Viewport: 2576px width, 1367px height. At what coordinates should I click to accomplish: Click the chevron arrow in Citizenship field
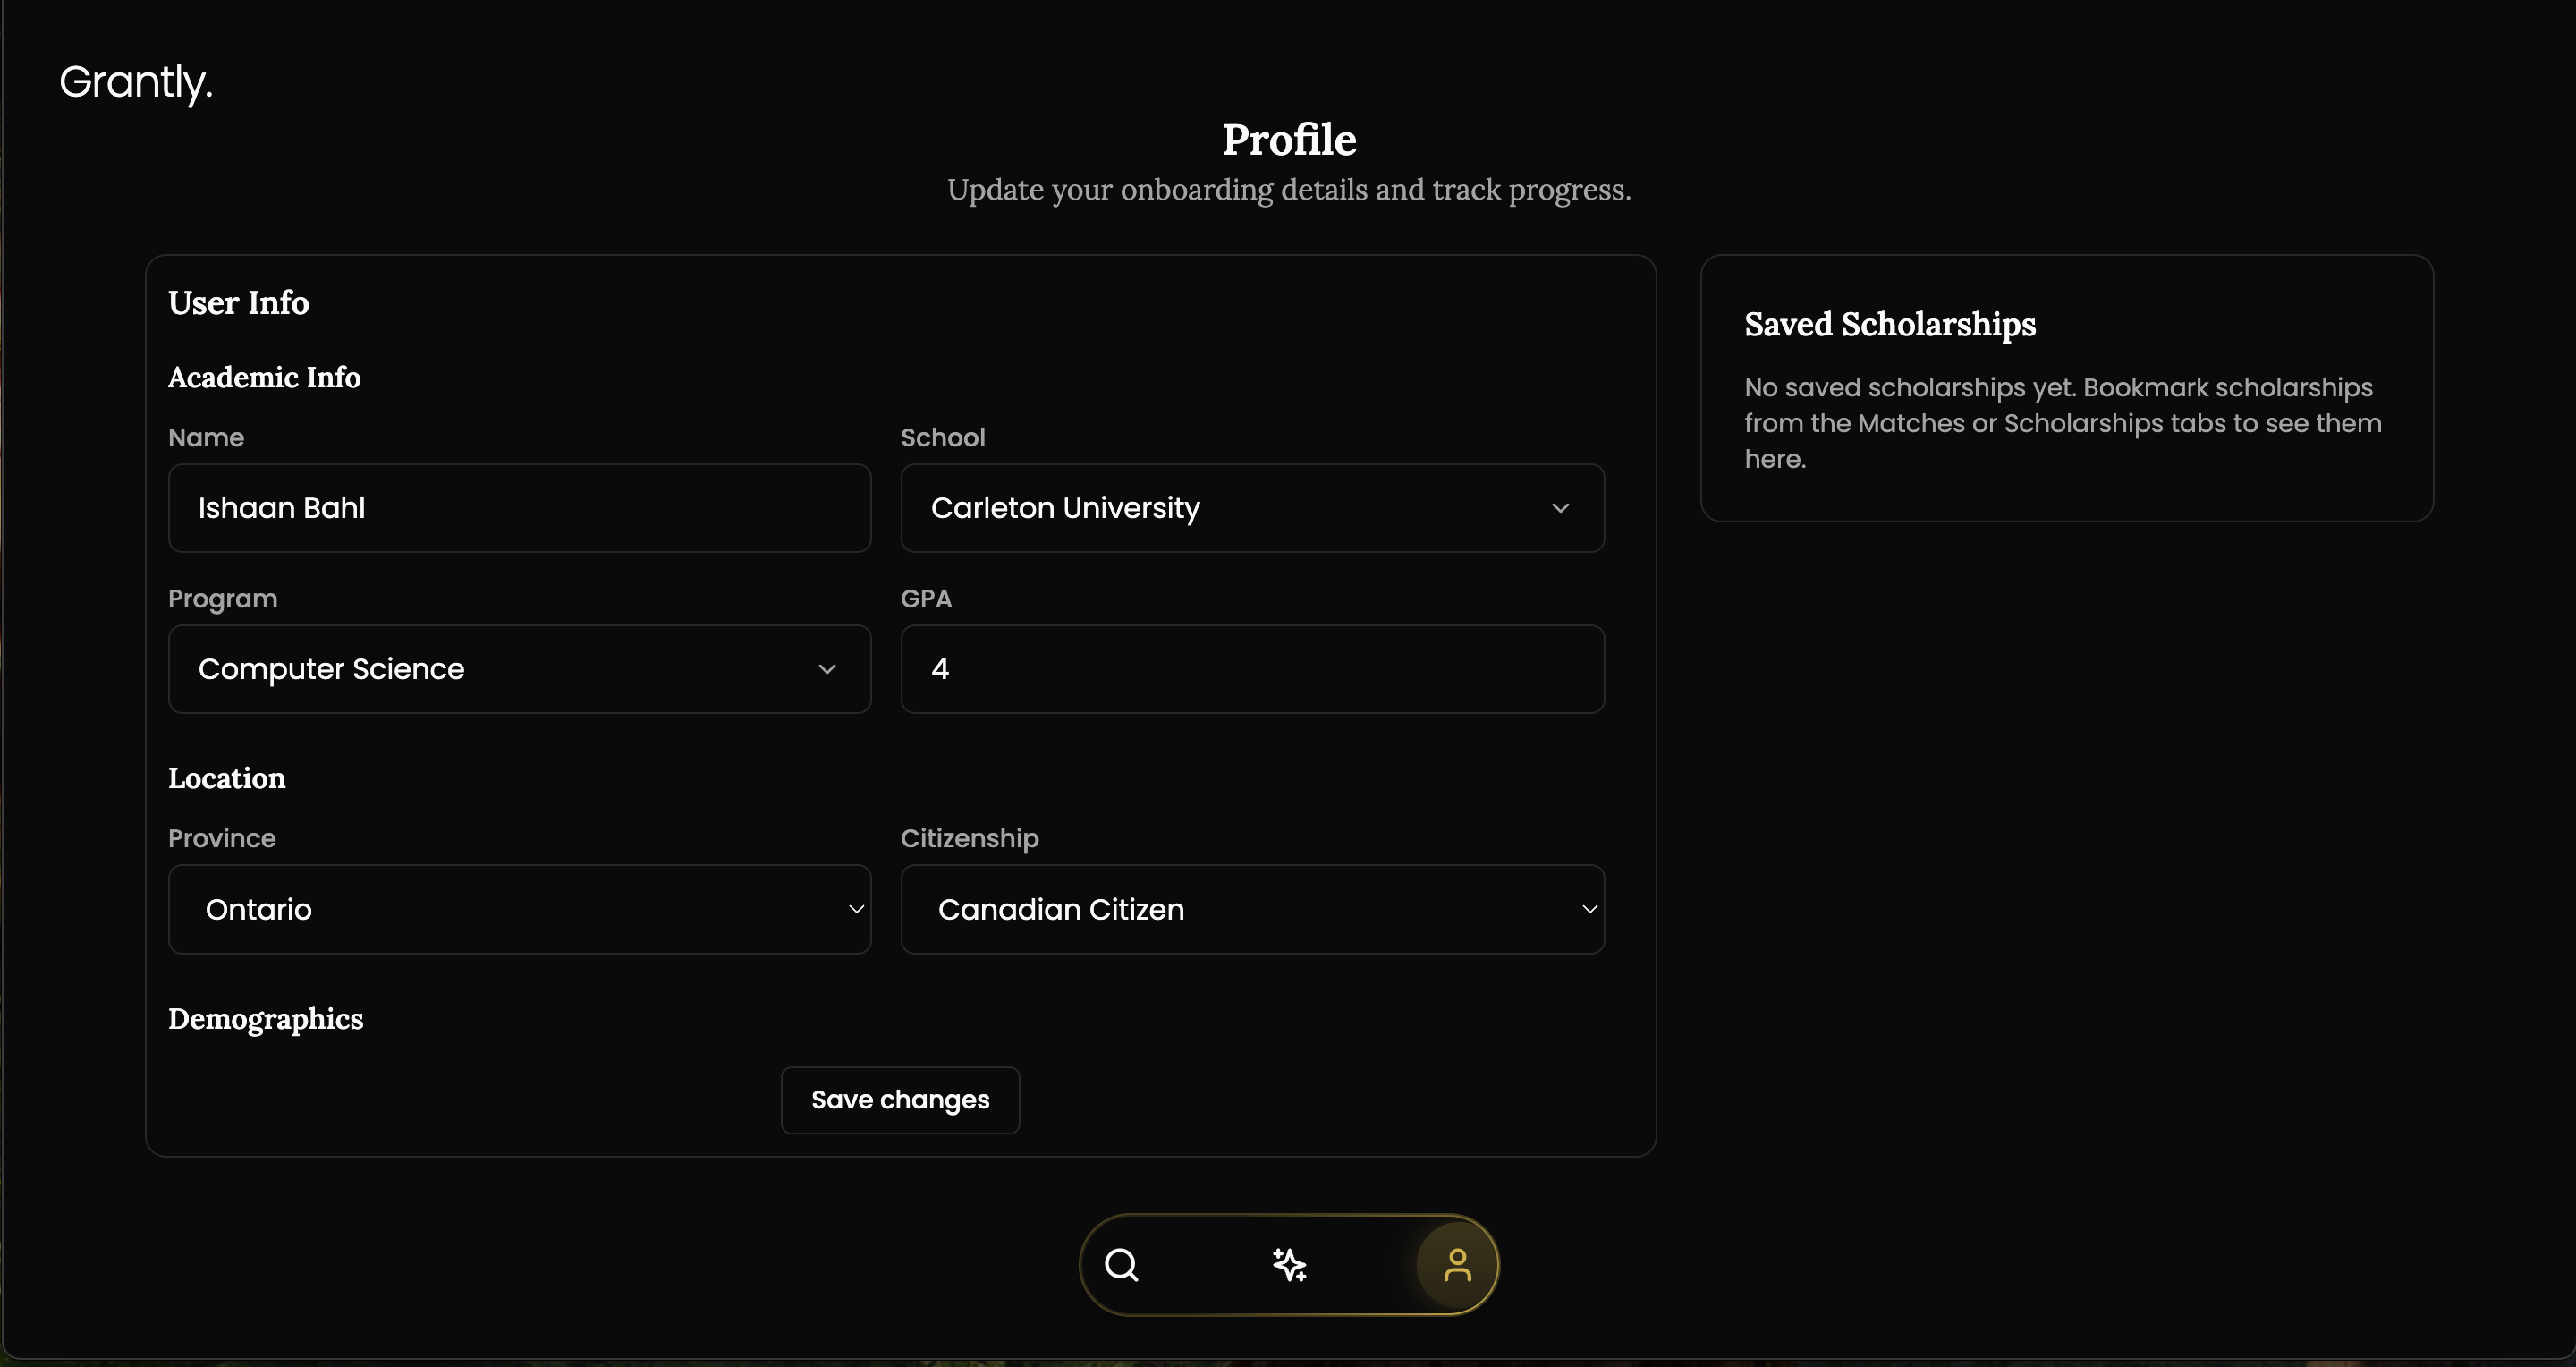point(1589,909)
